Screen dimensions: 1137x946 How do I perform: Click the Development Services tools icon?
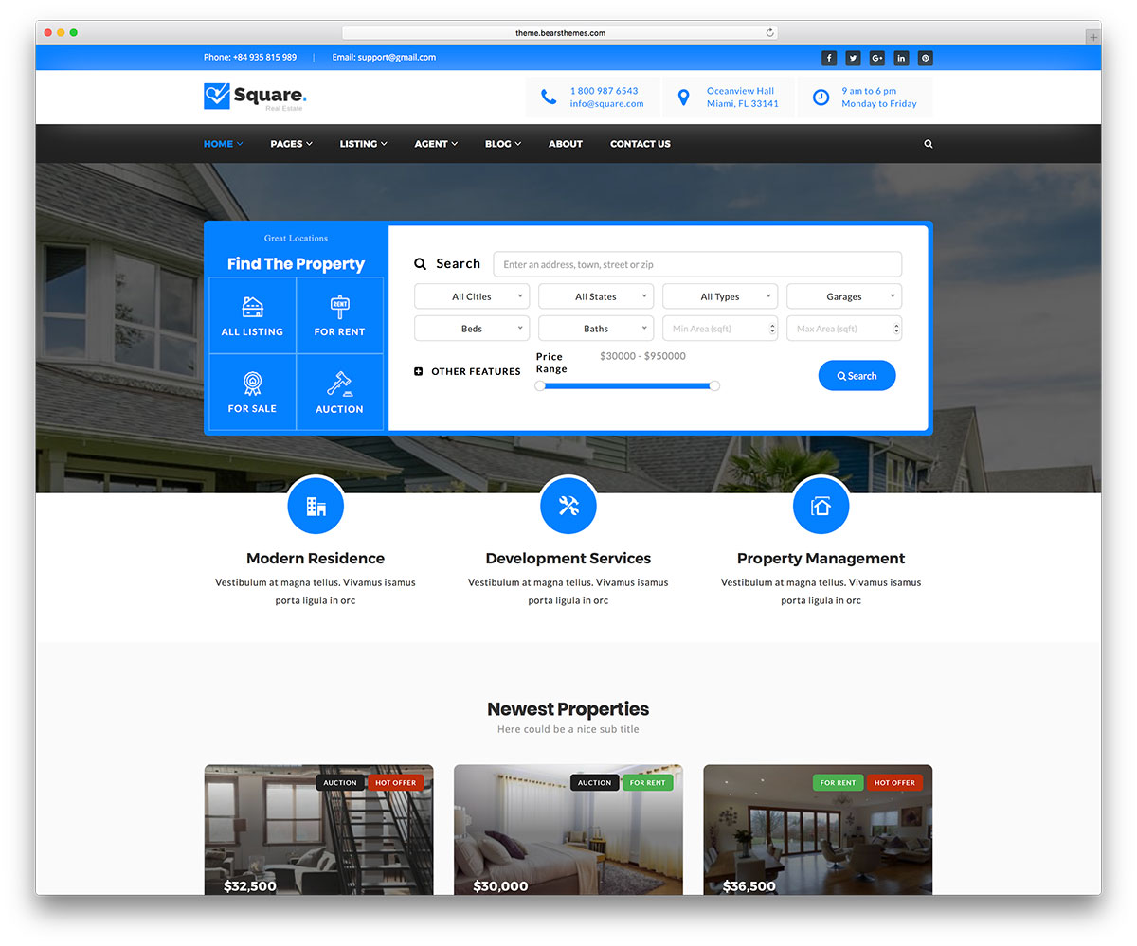click(x=568, y=506)
